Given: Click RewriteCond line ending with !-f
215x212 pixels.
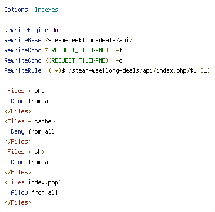Looking at the screenshot, I should (x=63, y=50).
